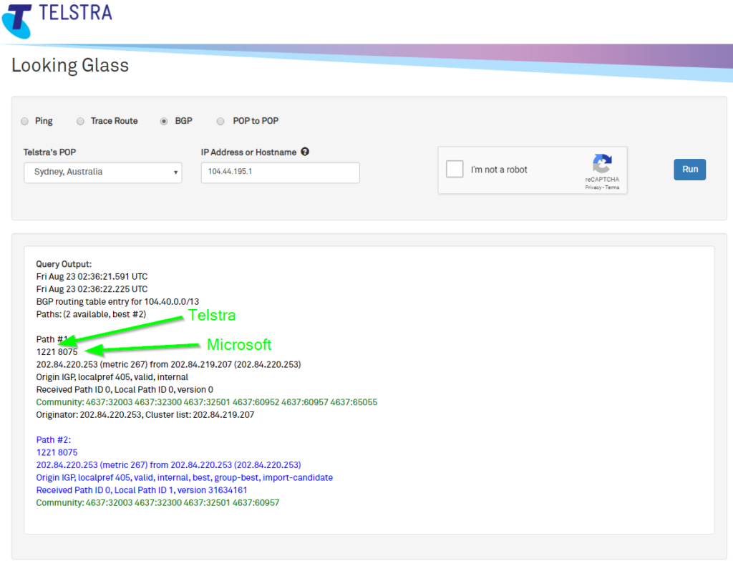Select the POP to POP radio button
Screen dimensions: 733x566
point(220,122)
